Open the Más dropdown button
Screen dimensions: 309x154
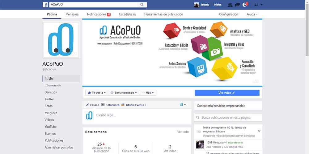148,93
